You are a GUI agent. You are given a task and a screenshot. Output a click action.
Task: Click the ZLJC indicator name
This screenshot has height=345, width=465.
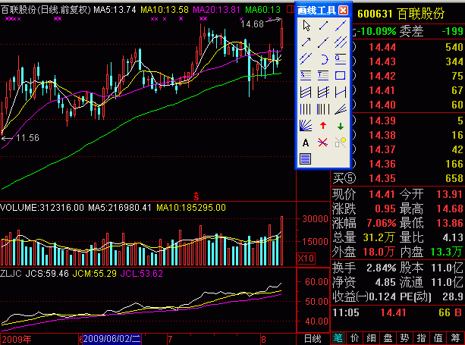click(11, 273)
